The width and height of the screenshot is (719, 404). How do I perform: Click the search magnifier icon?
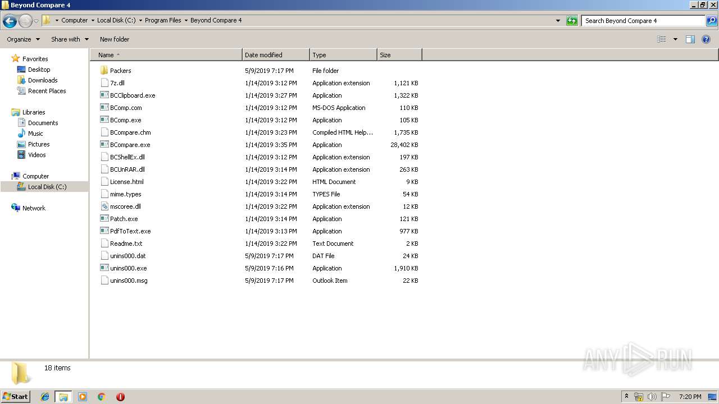(x=712, y=21)
